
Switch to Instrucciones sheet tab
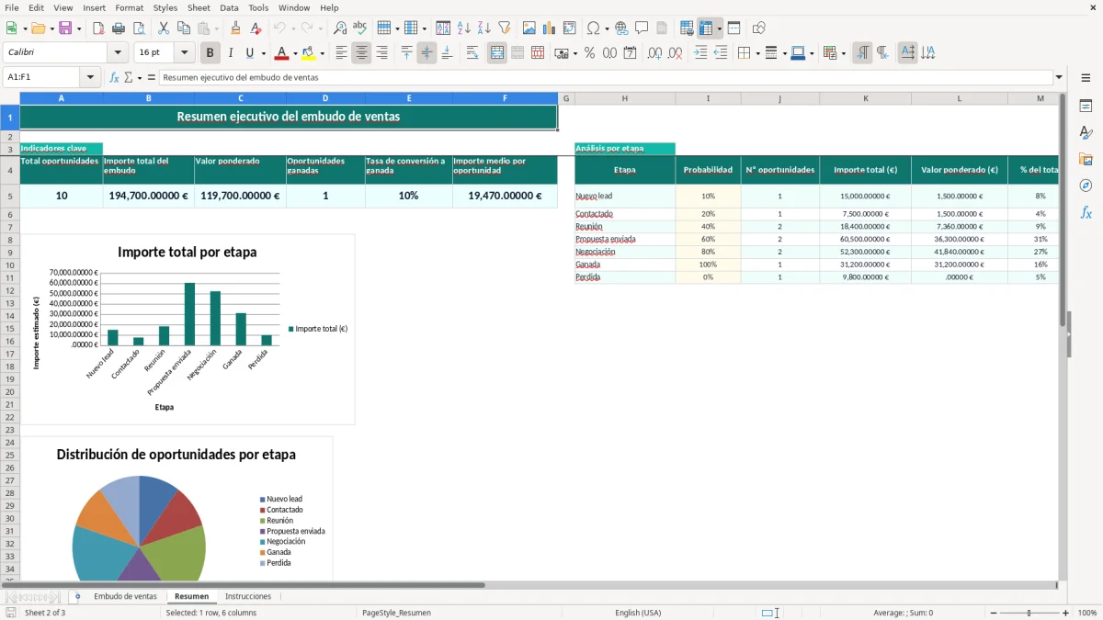[248, 597]
